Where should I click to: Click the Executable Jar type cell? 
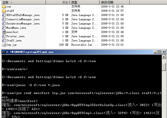[84, 45]
